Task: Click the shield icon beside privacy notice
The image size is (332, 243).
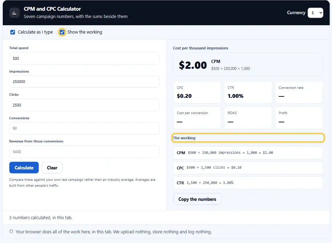Action: [x=11, y=232]
